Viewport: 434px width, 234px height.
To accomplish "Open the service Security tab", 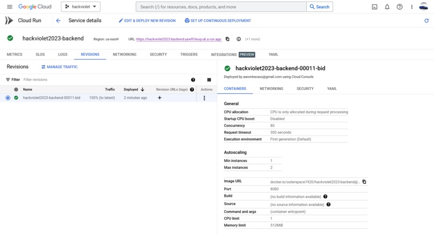I will click(158, 54).
